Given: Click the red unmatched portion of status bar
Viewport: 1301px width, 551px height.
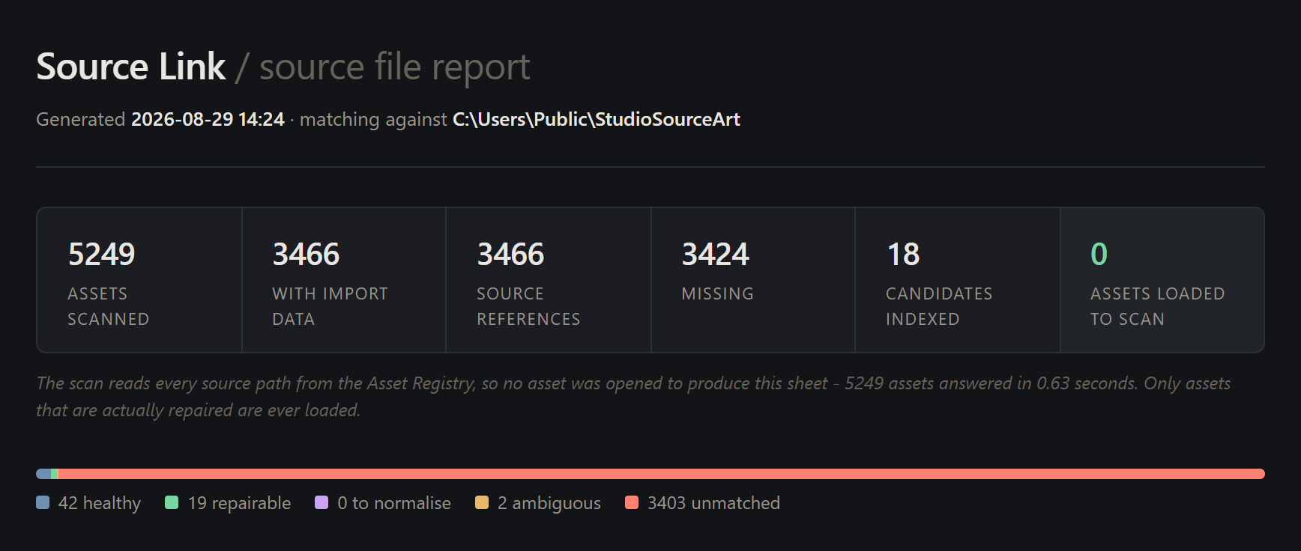Looking at the screenshot, I should pyautogui.click(x=661, y=474).
